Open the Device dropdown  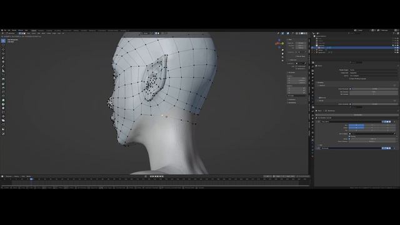coord(374,76)
